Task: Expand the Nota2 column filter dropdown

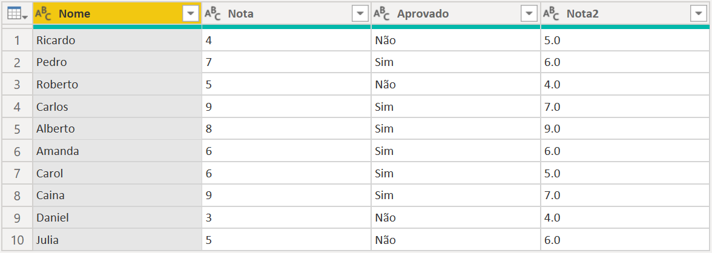Action: point(698,14)
